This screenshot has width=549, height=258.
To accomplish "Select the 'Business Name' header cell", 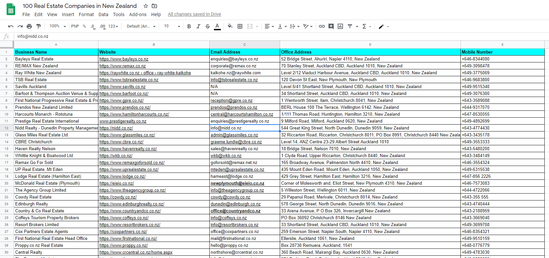I will coord(56,52).
